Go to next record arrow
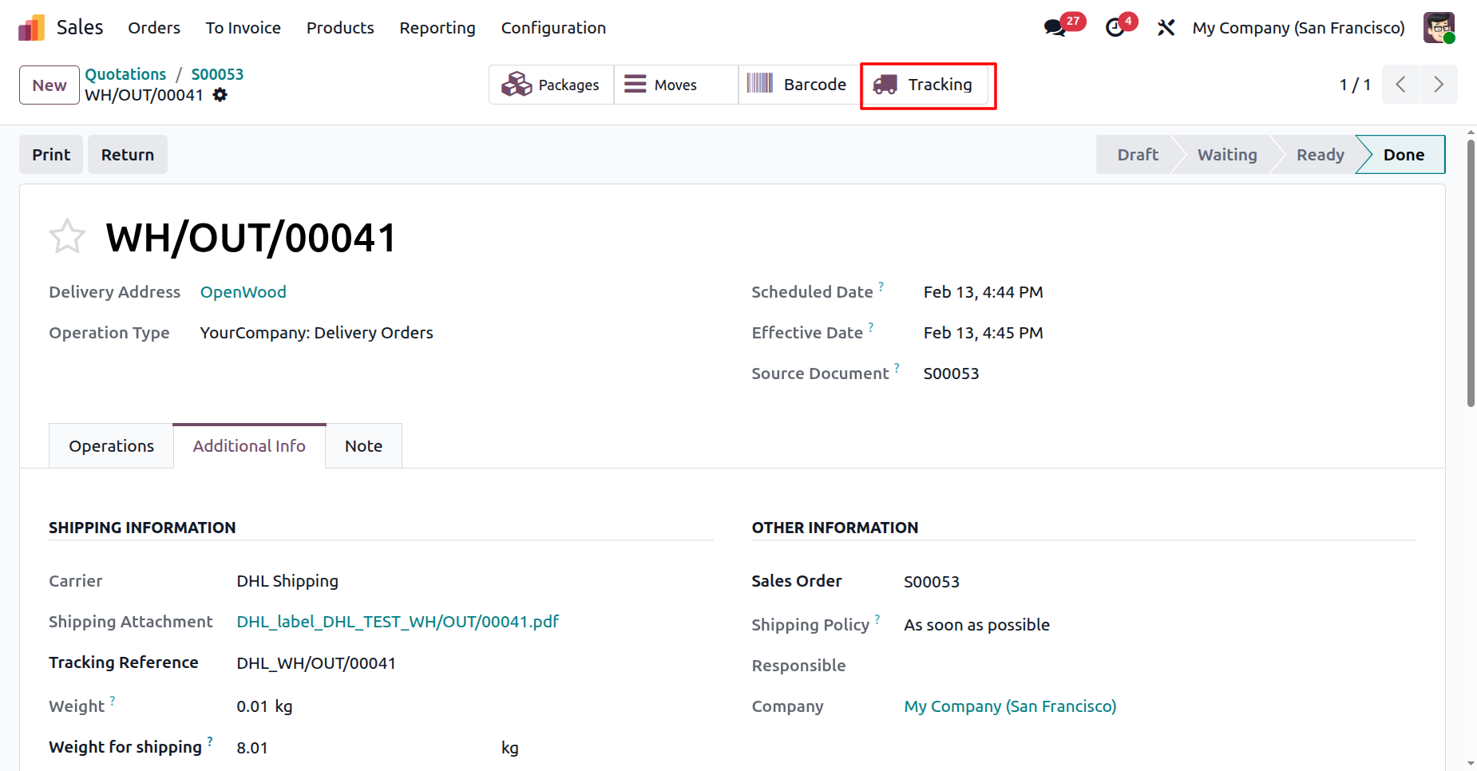Viewport: 1477px width, 771px height. (x=1439, y=85)
